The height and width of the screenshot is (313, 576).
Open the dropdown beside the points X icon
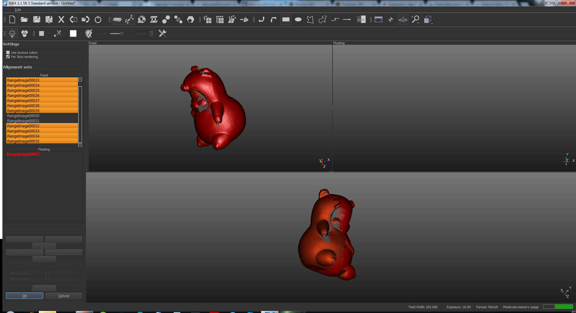click(x=65, y=34)
